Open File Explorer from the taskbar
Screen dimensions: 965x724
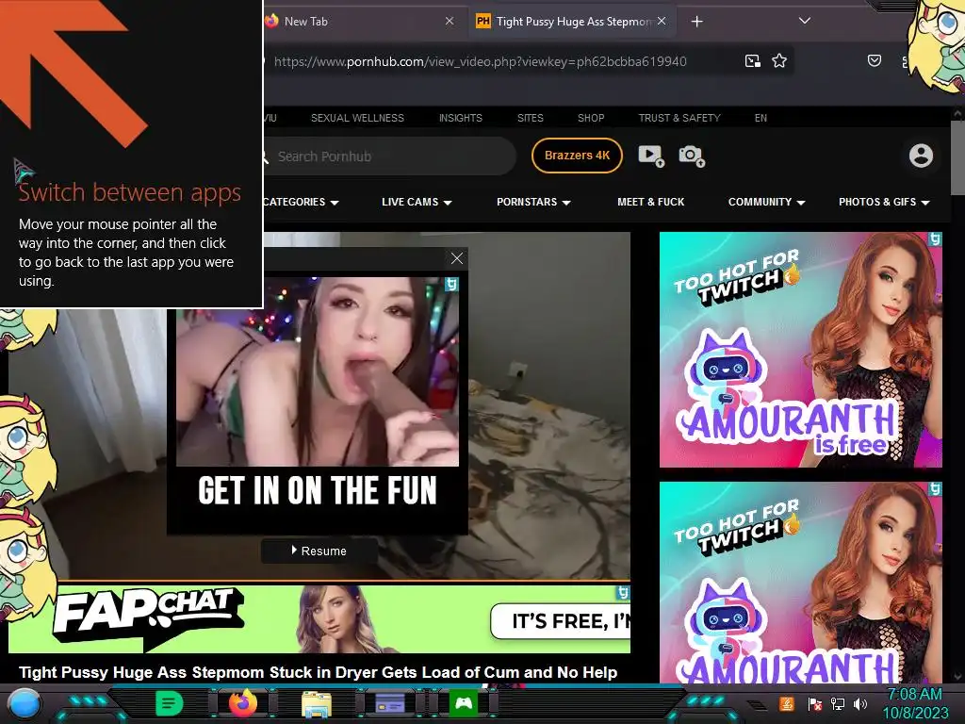(x=317, y=703)
